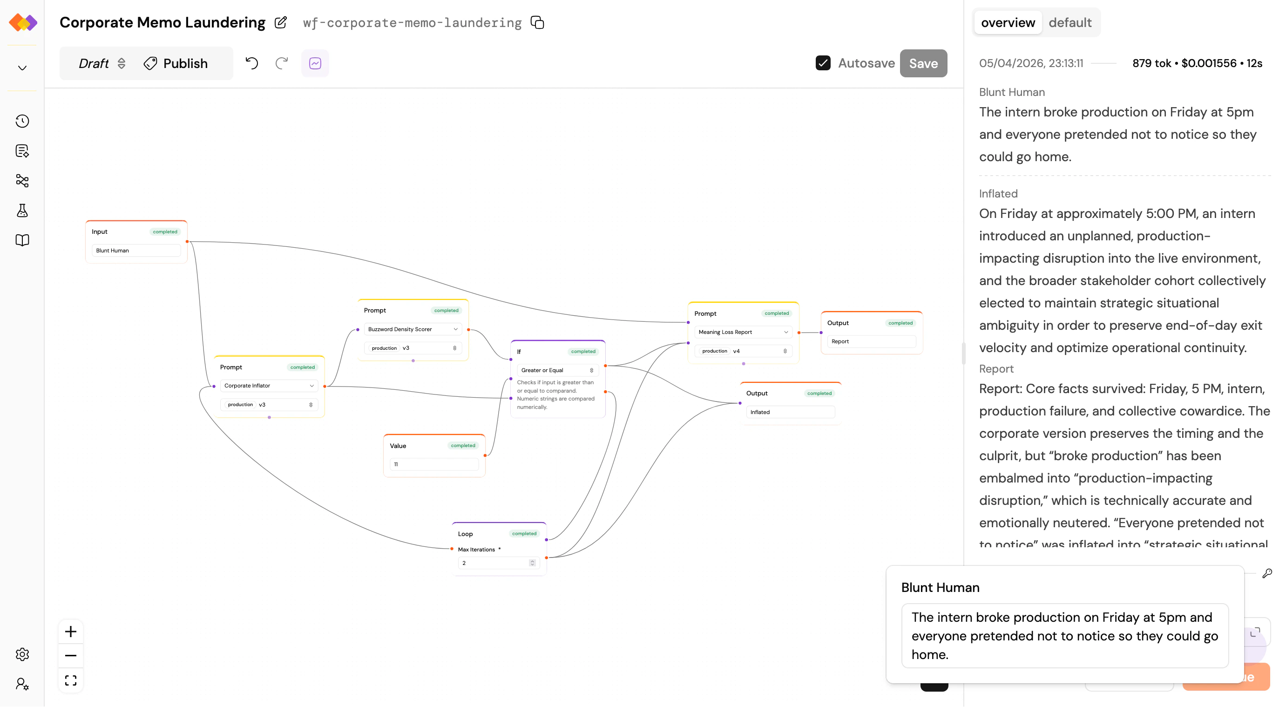Toggle the purple run-trace chart icon
Viewport: 1286px width, 707px height.
[x=315, y=63]
